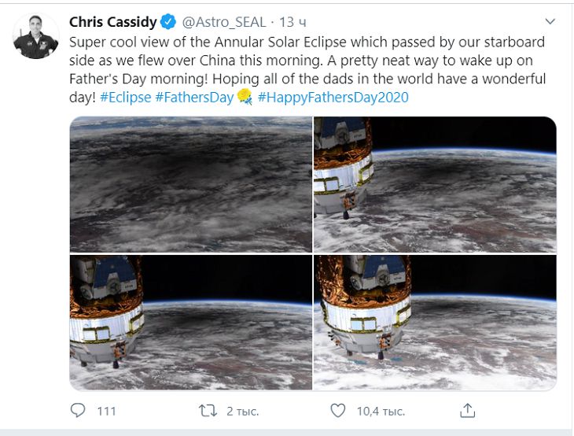The height and width of the screenshot is (436, 574).
Task: Open the top-right spacecraft photo
Action: coord(435,184)
